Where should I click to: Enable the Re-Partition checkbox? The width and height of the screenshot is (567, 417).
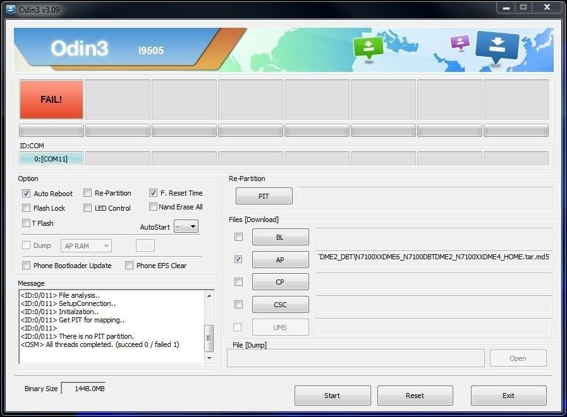[87, 193]
